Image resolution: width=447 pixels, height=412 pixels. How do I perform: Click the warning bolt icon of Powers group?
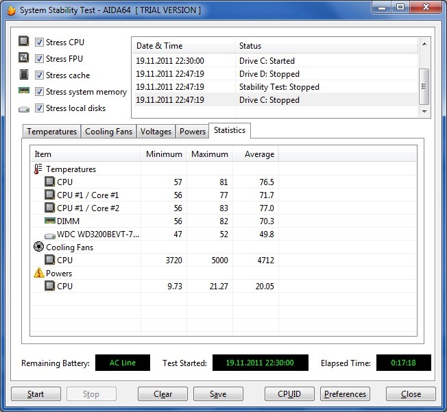click(x=39, y=273)
